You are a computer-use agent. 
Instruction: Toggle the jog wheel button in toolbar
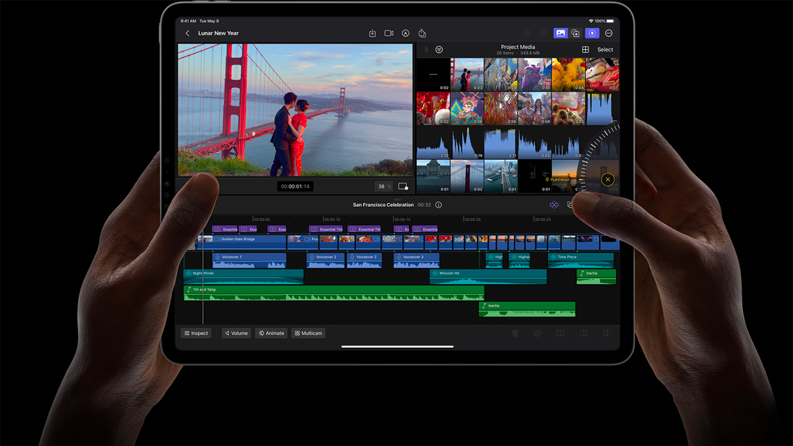(592, 33)
